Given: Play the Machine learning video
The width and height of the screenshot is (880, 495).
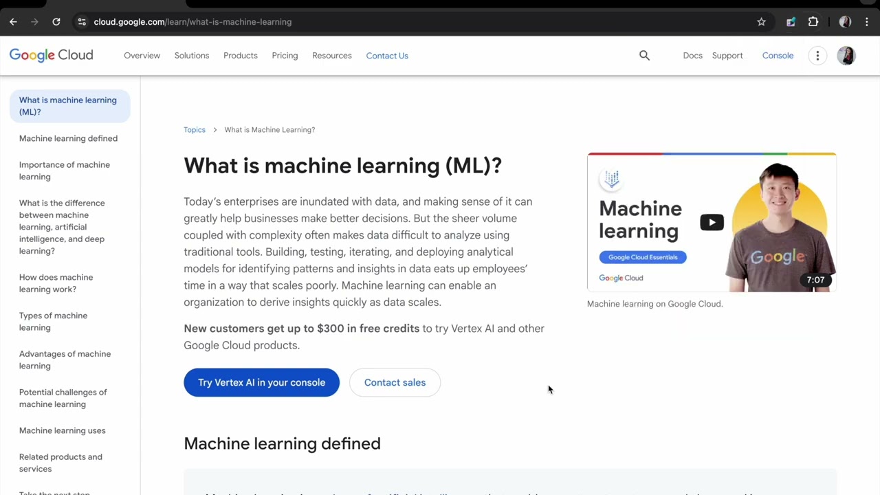Looking at the screenshot, I should click(x=712, y=222).
